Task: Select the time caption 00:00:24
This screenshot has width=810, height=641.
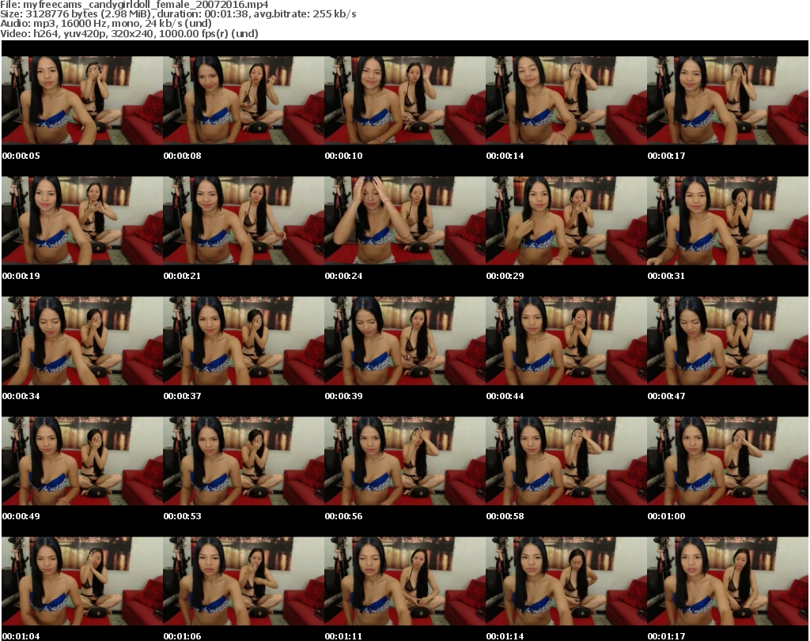Action: [343, 276]
